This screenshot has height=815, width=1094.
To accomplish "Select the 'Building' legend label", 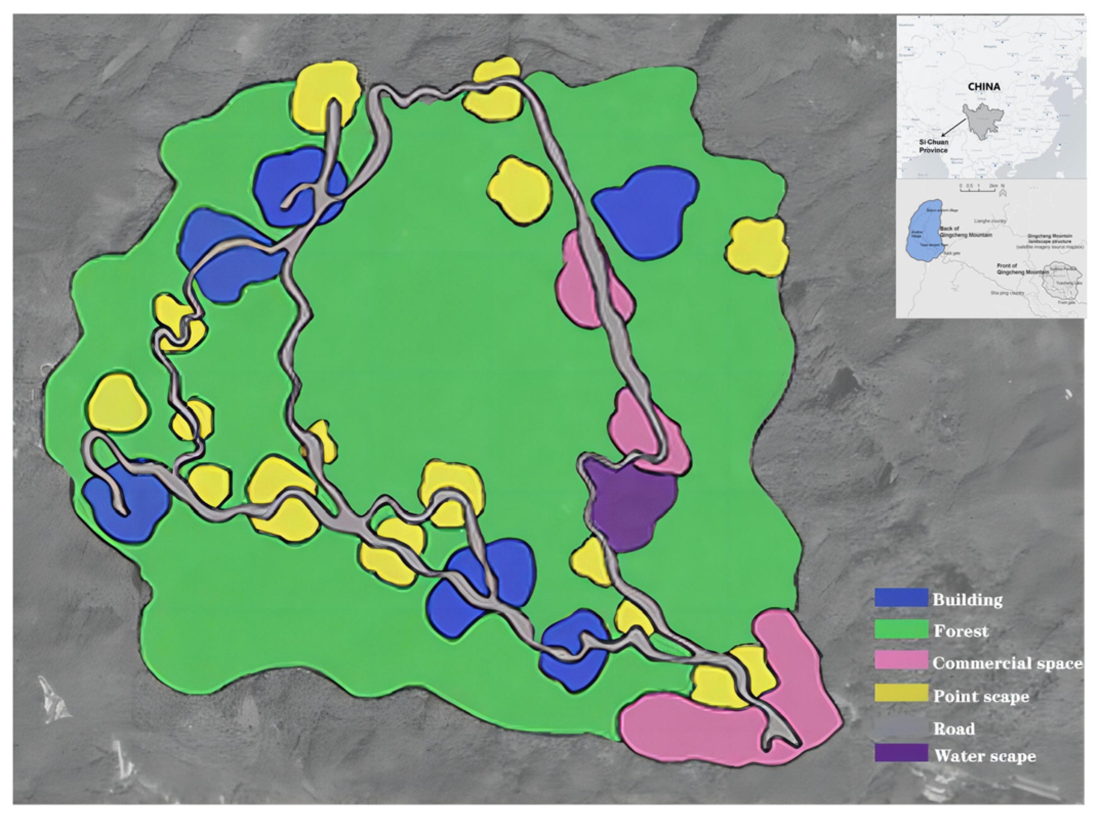I will point(967,599).
